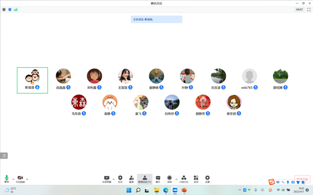Open the Apps menu in toolbar
313x195 pixels.
[196, 178]
